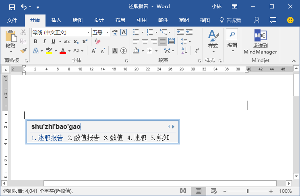Open the Underline style dropdown arrow
The width and height of the screenshot is (300, 196).
[x=60, y=41]
